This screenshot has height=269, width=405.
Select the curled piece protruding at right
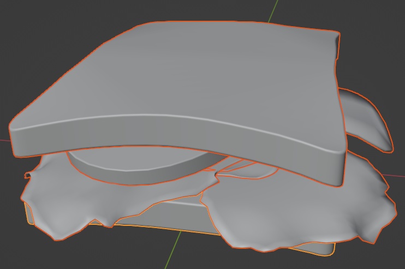pyautogui.click(x=367, y=119)
